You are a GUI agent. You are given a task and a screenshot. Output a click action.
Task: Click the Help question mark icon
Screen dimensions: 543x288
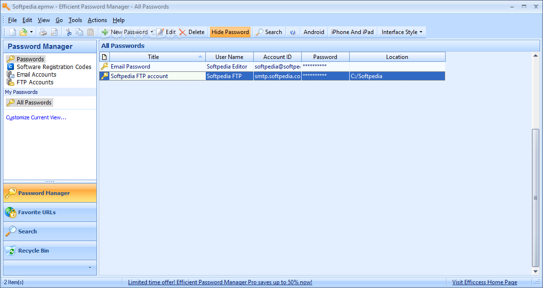click(x=293, y=32)
